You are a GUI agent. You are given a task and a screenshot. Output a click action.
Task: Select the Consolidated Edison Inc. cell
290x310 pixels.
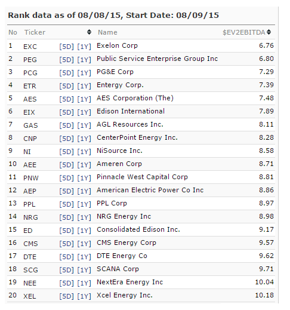coord(138,229)
